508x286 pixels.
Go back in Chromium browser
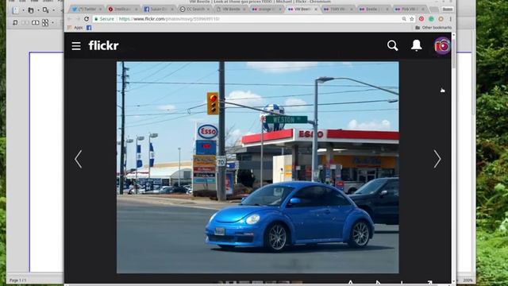pos(70,19)
